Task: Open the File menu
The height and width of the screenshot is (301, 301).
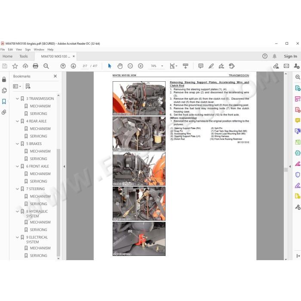Action: (x=3, y=49)
